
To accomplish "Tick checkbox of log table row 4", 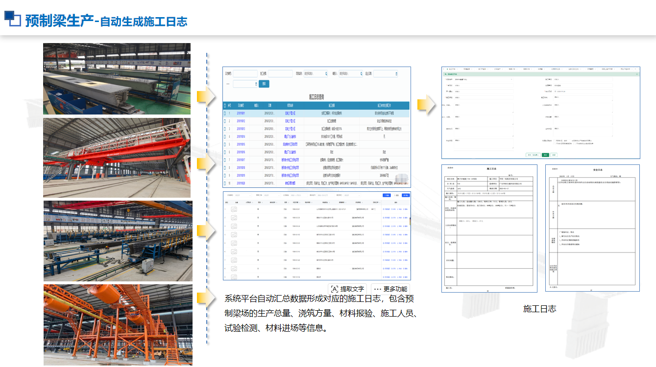I will pyautogui.click(x=225, y=137).
